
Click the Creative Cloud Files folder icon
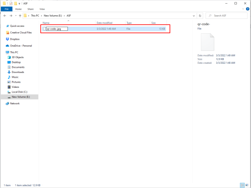pyautogui.click(x=7, y=32)
